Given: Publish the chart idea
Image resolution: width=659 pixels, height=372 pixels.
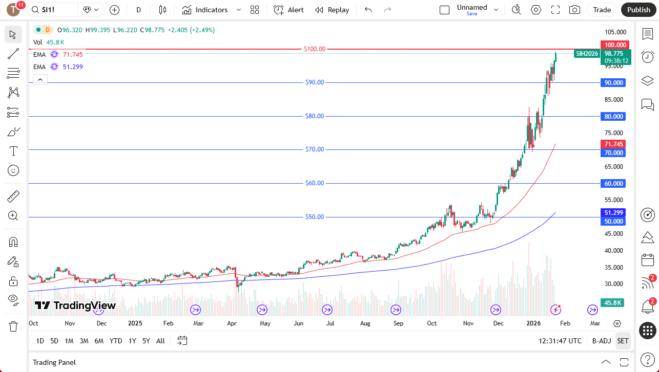Looking at the screenshot, I should [639, 10].
